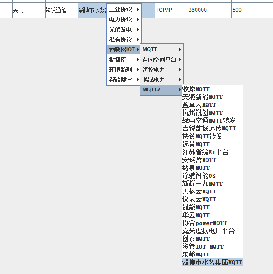Image resolution: width=273 pixels, height=274 pixels.
Task: Choose 淄博市水务集团MQTT protocol
Action: click(x=212, y=262)
